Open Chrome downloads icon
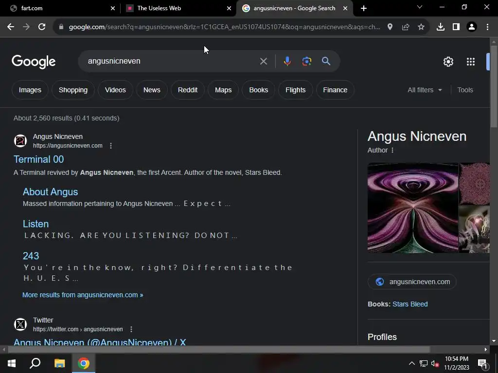This screenshot has width=498, height=373. pos(441,27)
